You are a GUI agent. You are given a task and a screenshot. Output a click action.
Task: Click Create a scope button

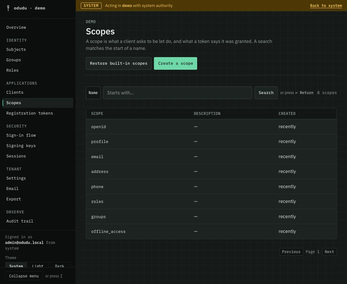pyautogui.click(x=175, y=63)
